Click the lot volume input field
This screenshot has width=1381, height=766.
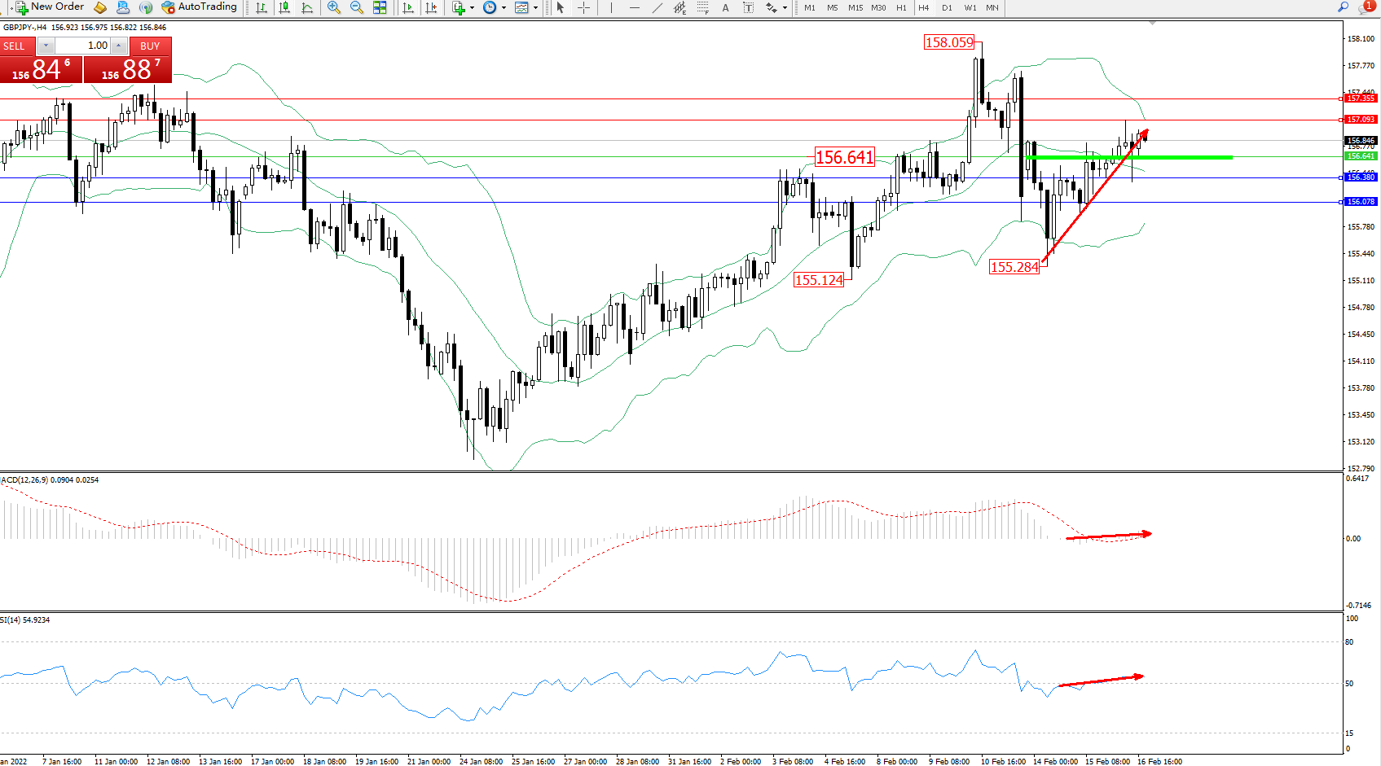coord(83,46)
